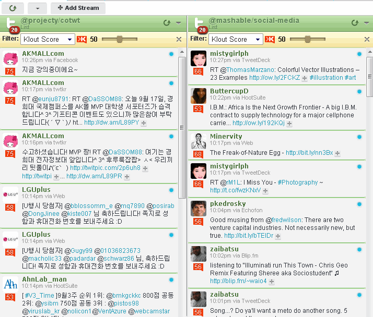Expand the plus icon beside t.co/fwzKNxV

(265, 191)
